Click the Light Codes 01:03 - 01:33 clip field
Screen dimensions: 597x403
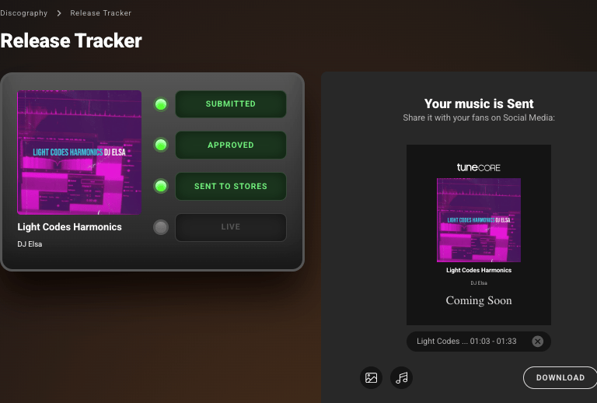click(x=479, y=342)
